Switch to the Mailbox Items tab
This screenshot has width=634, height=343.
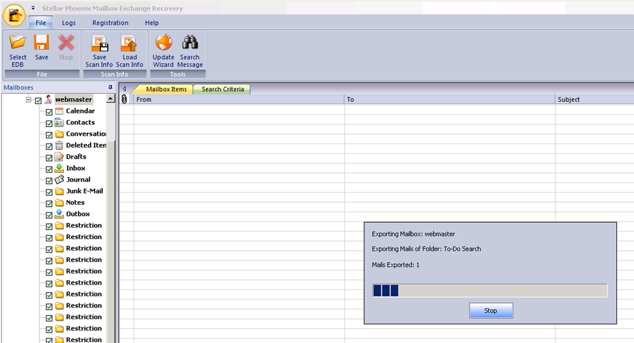pyautogui.click(x=166, y=89)
